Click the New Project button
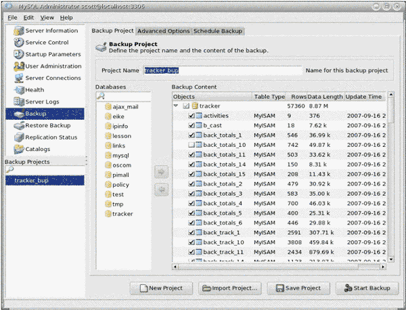The height and width of the screenshot is (310, 406). click(161, 288)
